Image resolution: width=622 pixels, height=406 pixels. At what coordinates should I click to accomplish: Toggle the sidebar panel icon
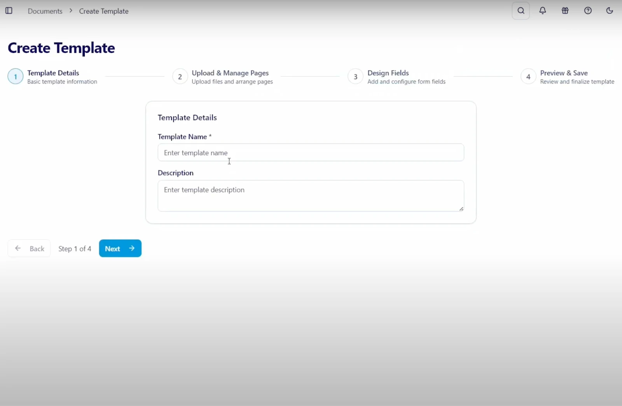pos(9,11)
